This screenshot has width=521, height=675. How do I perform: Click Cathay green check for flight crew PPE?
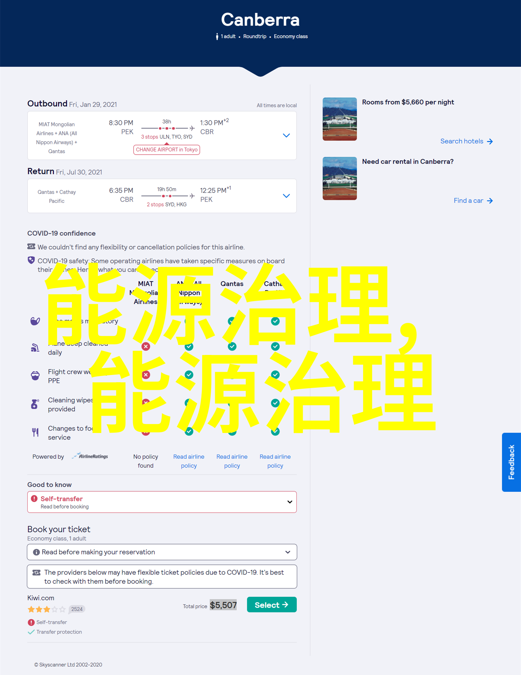click(275, 375)
